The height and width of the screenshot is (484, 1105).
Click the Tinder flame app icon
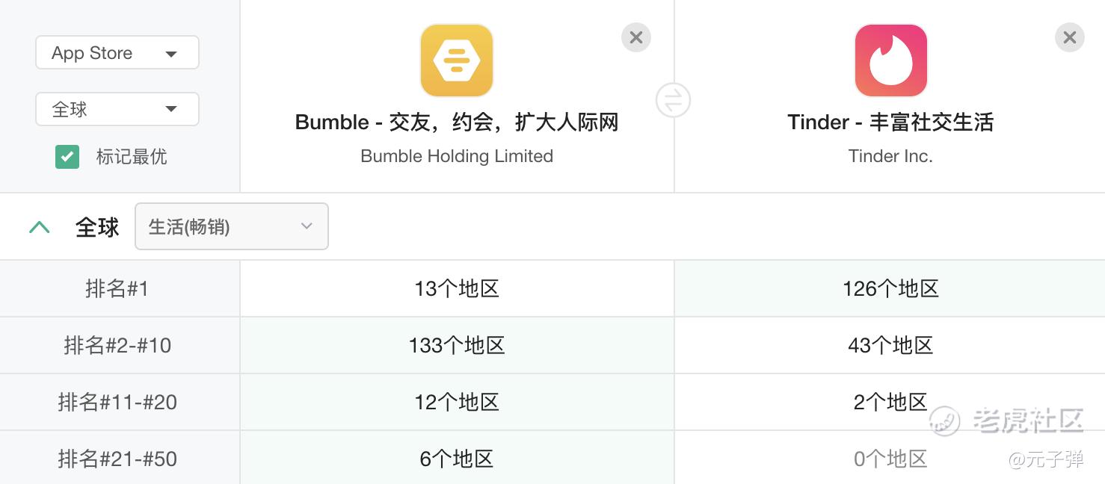pyautogui.click(x=890, y=60)
